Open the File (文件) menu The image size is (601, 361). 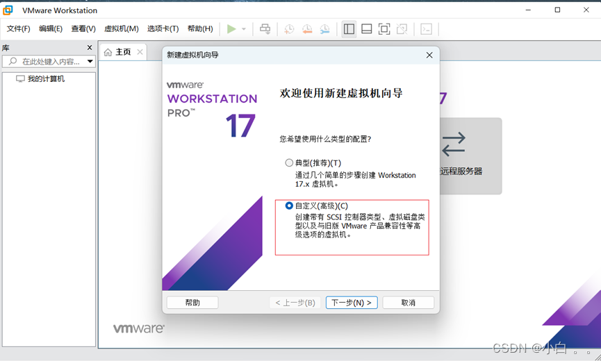(18, 29)
